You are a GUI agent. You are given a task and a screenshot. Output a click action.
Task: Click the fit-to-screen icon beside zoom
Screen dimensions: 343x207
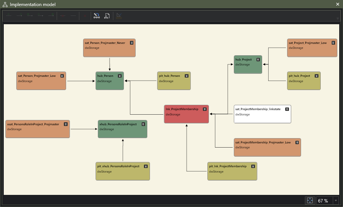309,201
